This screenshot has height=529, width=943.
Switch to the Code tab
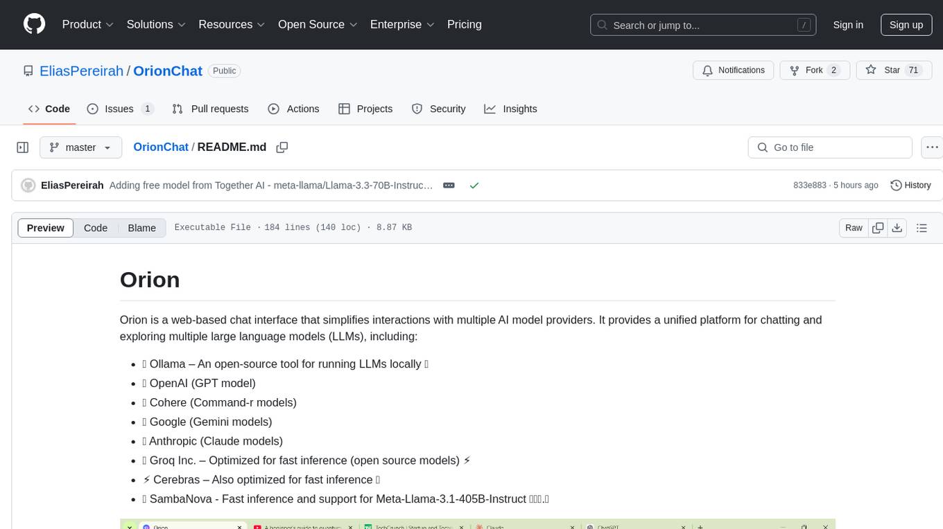tap(49, 109)
